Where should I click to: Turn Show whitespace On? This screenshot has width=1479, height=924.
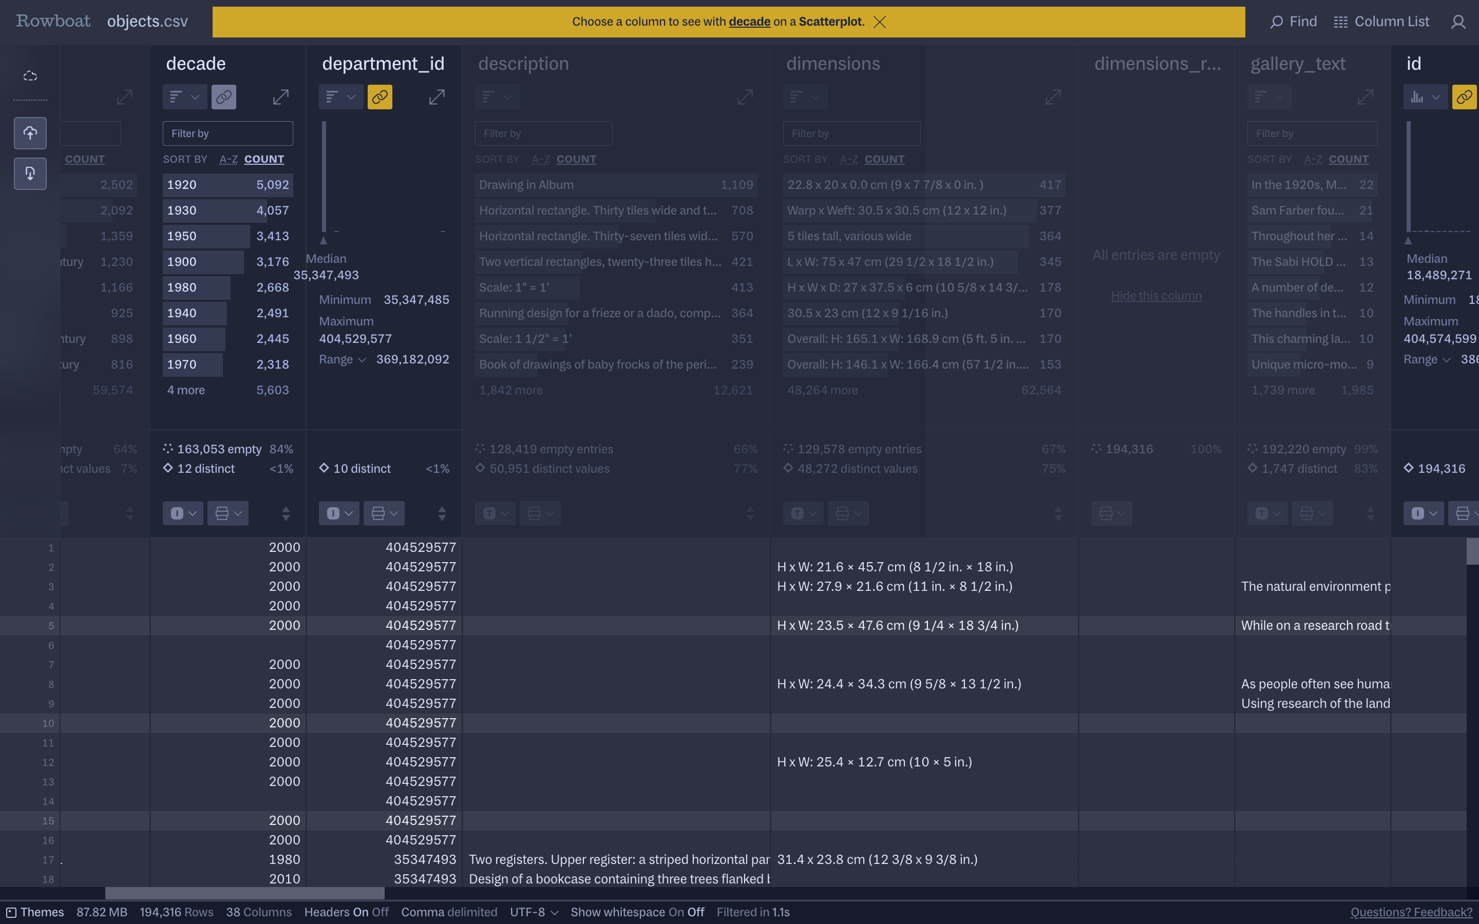point(676,912)
